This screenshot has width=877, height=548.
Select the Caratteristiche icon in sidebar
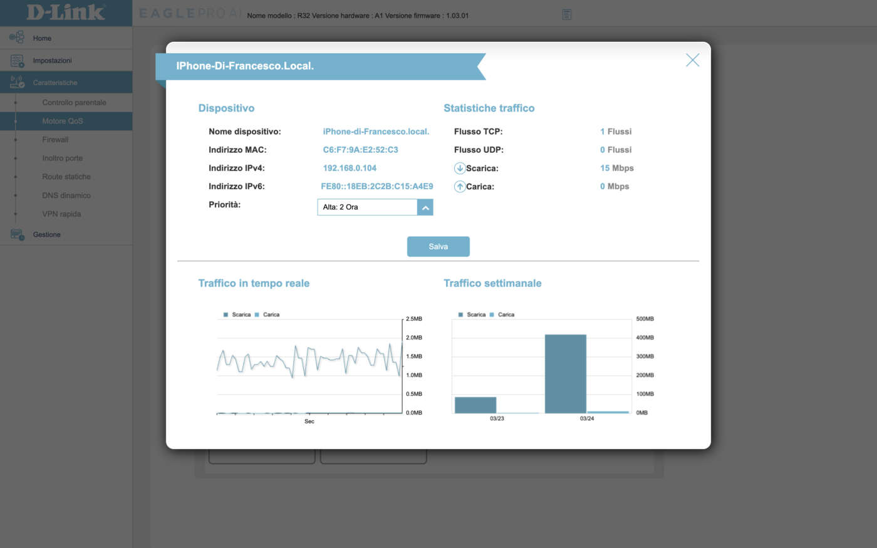tap(17, 83)
